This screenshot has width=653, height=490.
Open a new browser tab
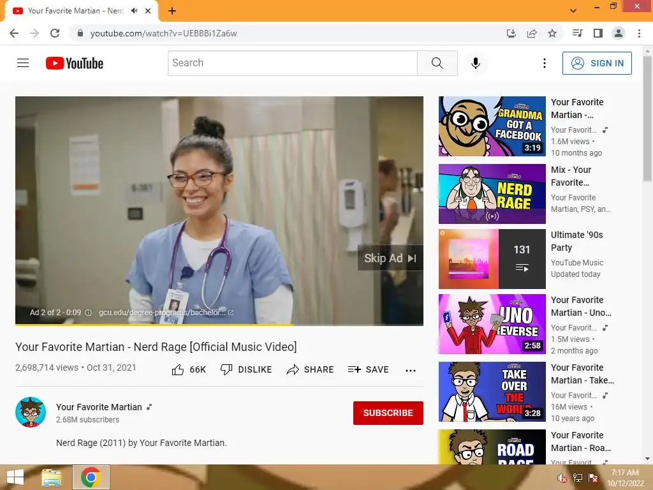point(172,11)
